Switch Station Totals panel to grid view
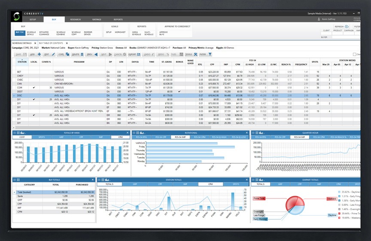The image size is (371, 241). click(103, 180)
